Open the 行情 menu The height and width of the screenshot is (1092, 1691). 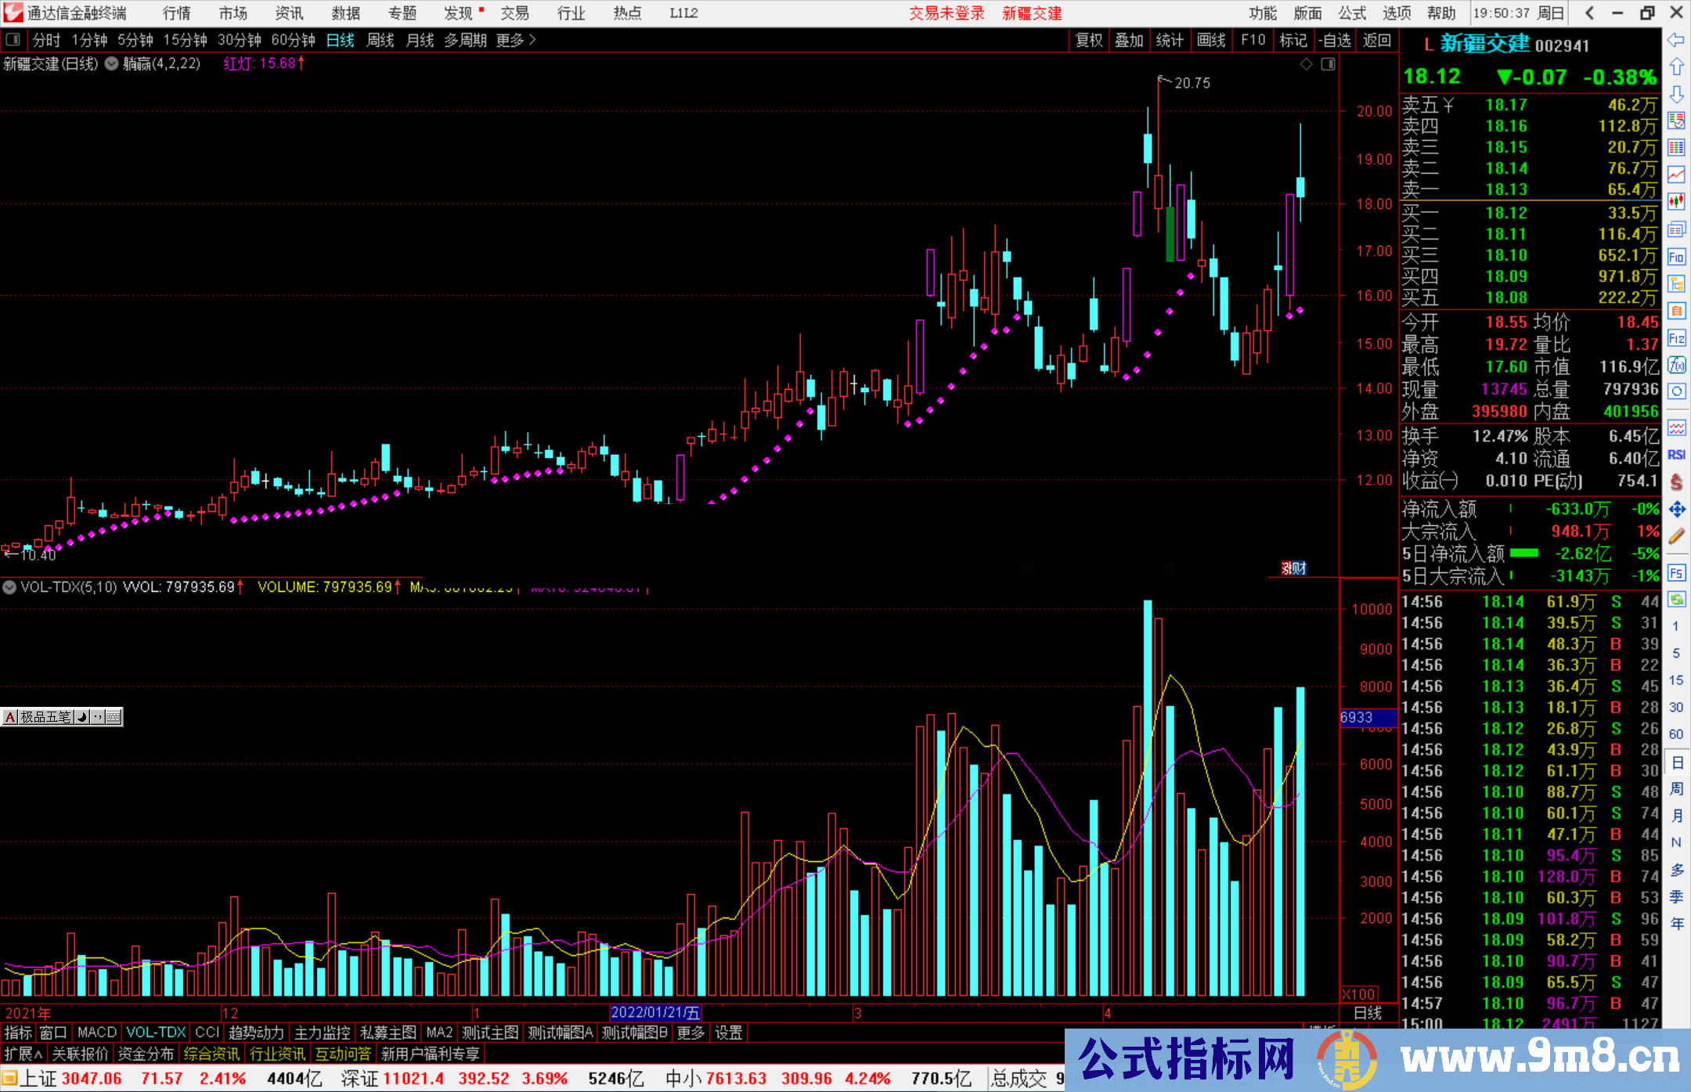pos(176,13)
